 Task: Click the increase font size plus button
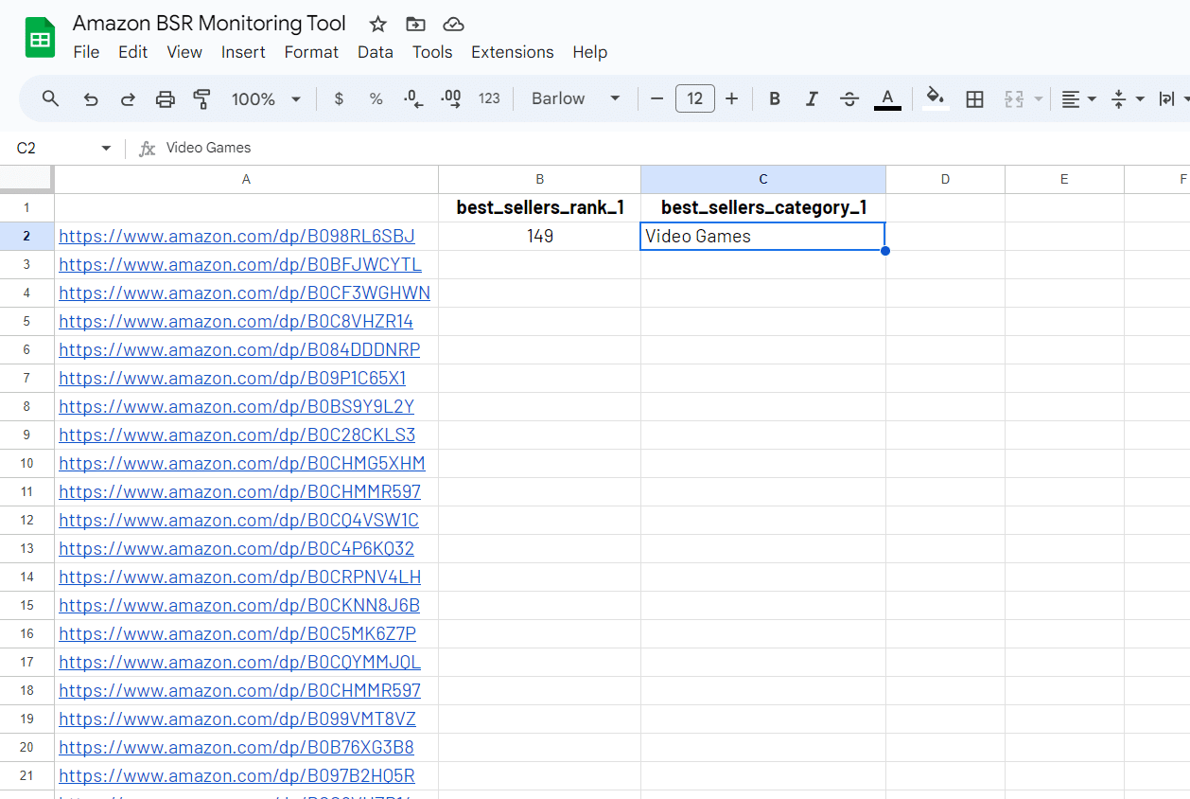click(731, 99)
